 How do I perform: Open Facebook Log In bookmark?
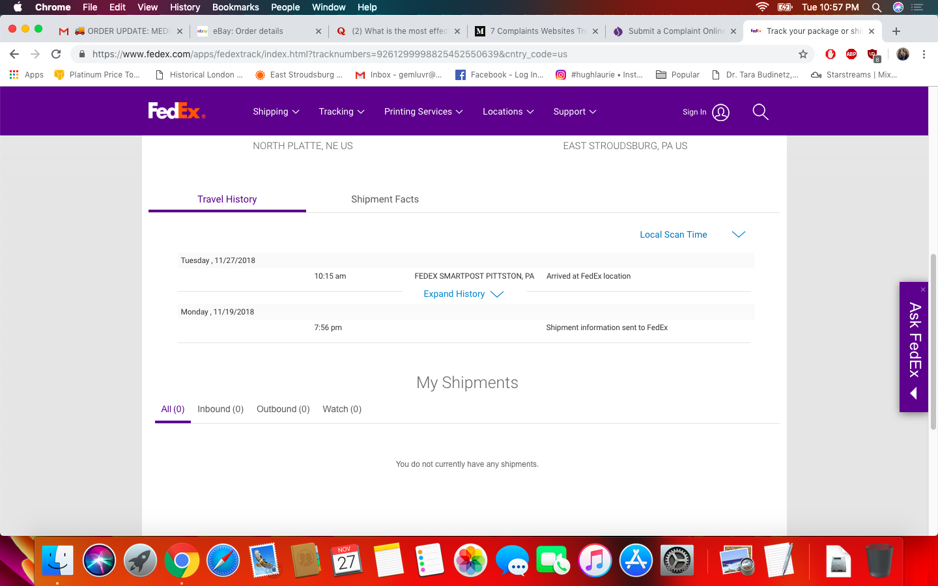[499, 75]
